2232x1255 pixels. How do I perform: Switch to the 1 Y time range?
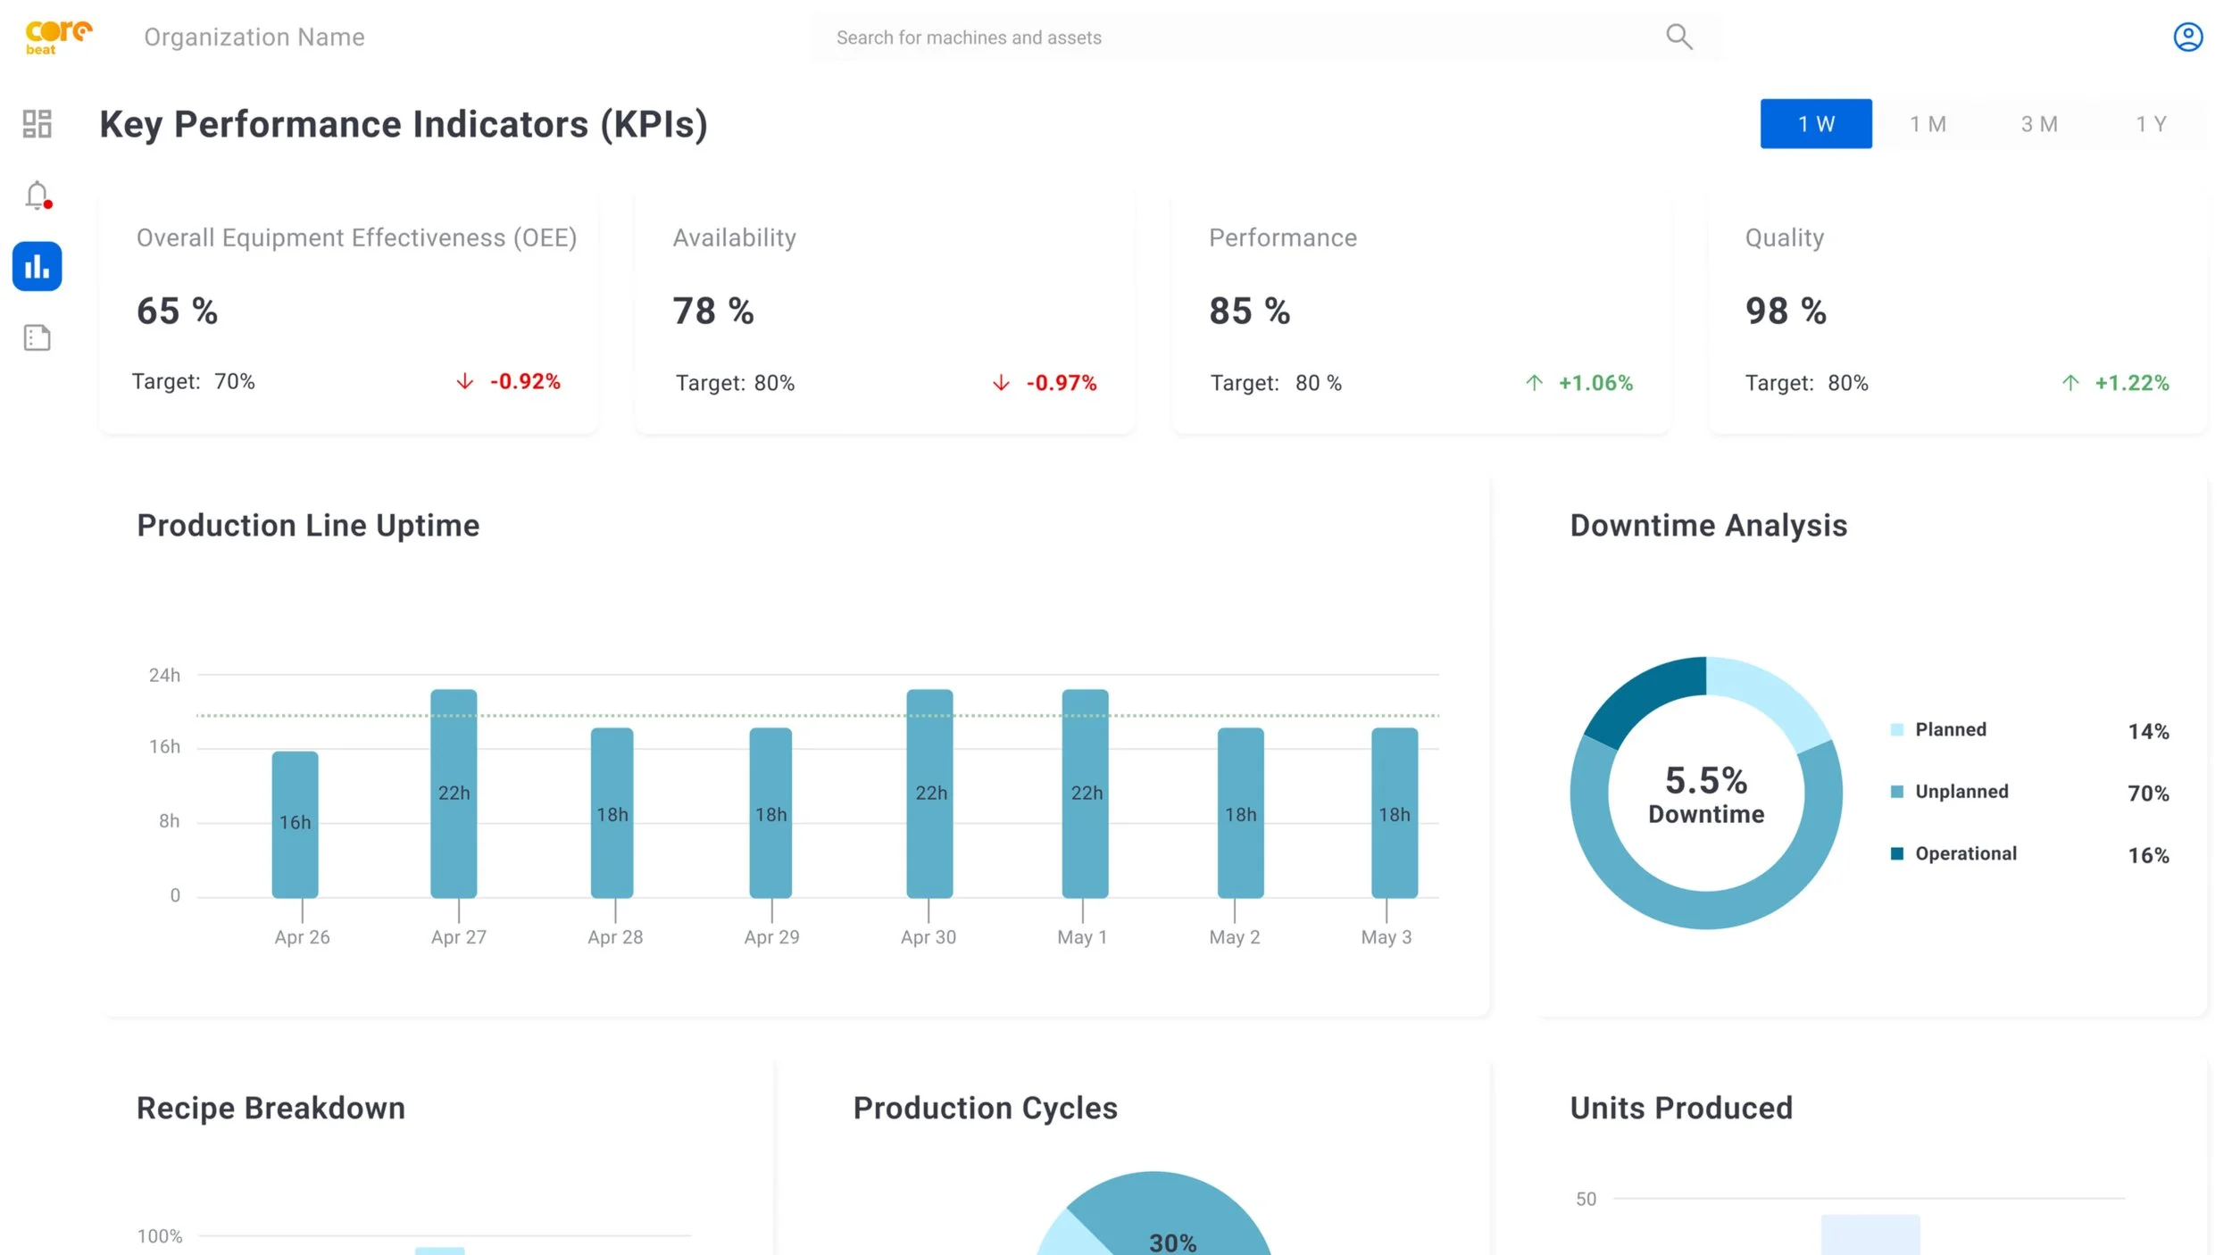2151,123
